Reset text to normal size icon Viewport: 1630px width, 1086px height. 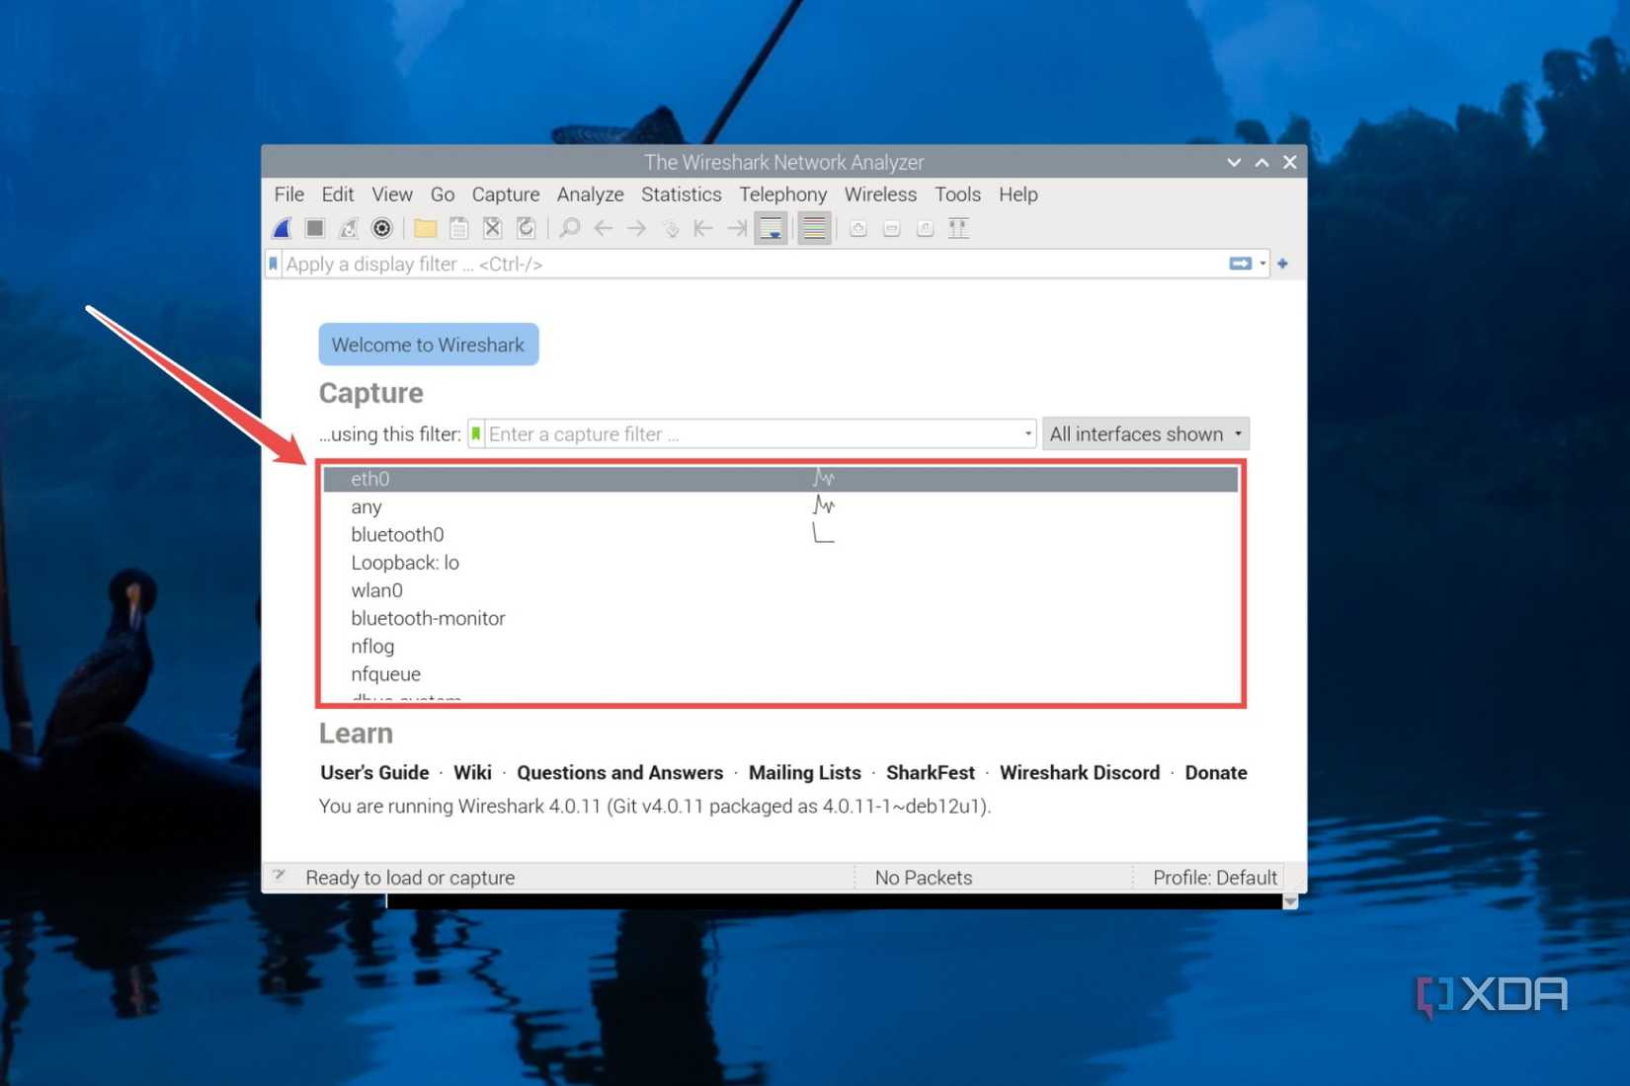coord(925,229)
